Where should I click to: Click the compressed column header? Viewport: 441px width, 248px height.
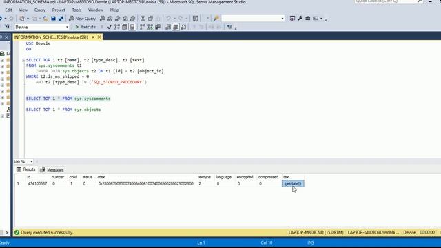pyautogui.click(x=268, y=177)
